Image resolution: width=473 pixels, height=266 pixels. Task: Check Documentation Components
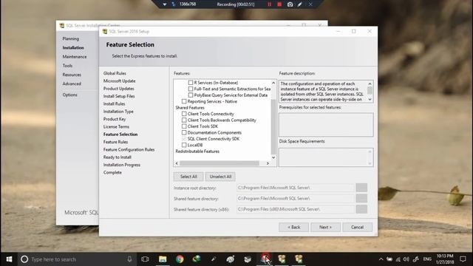click(184, 132)
